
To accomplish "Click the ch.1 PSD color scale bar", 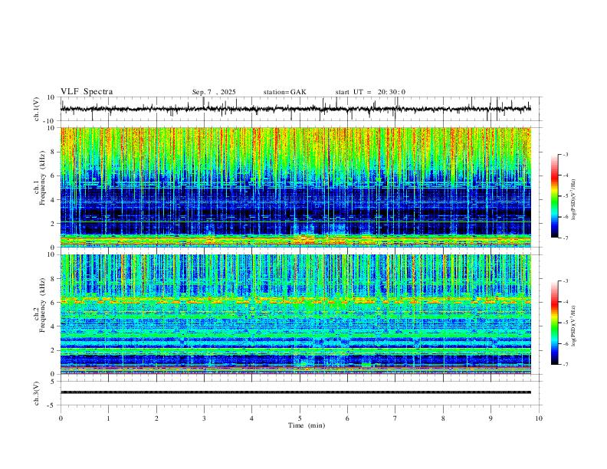I will click(x=554, y=196).
